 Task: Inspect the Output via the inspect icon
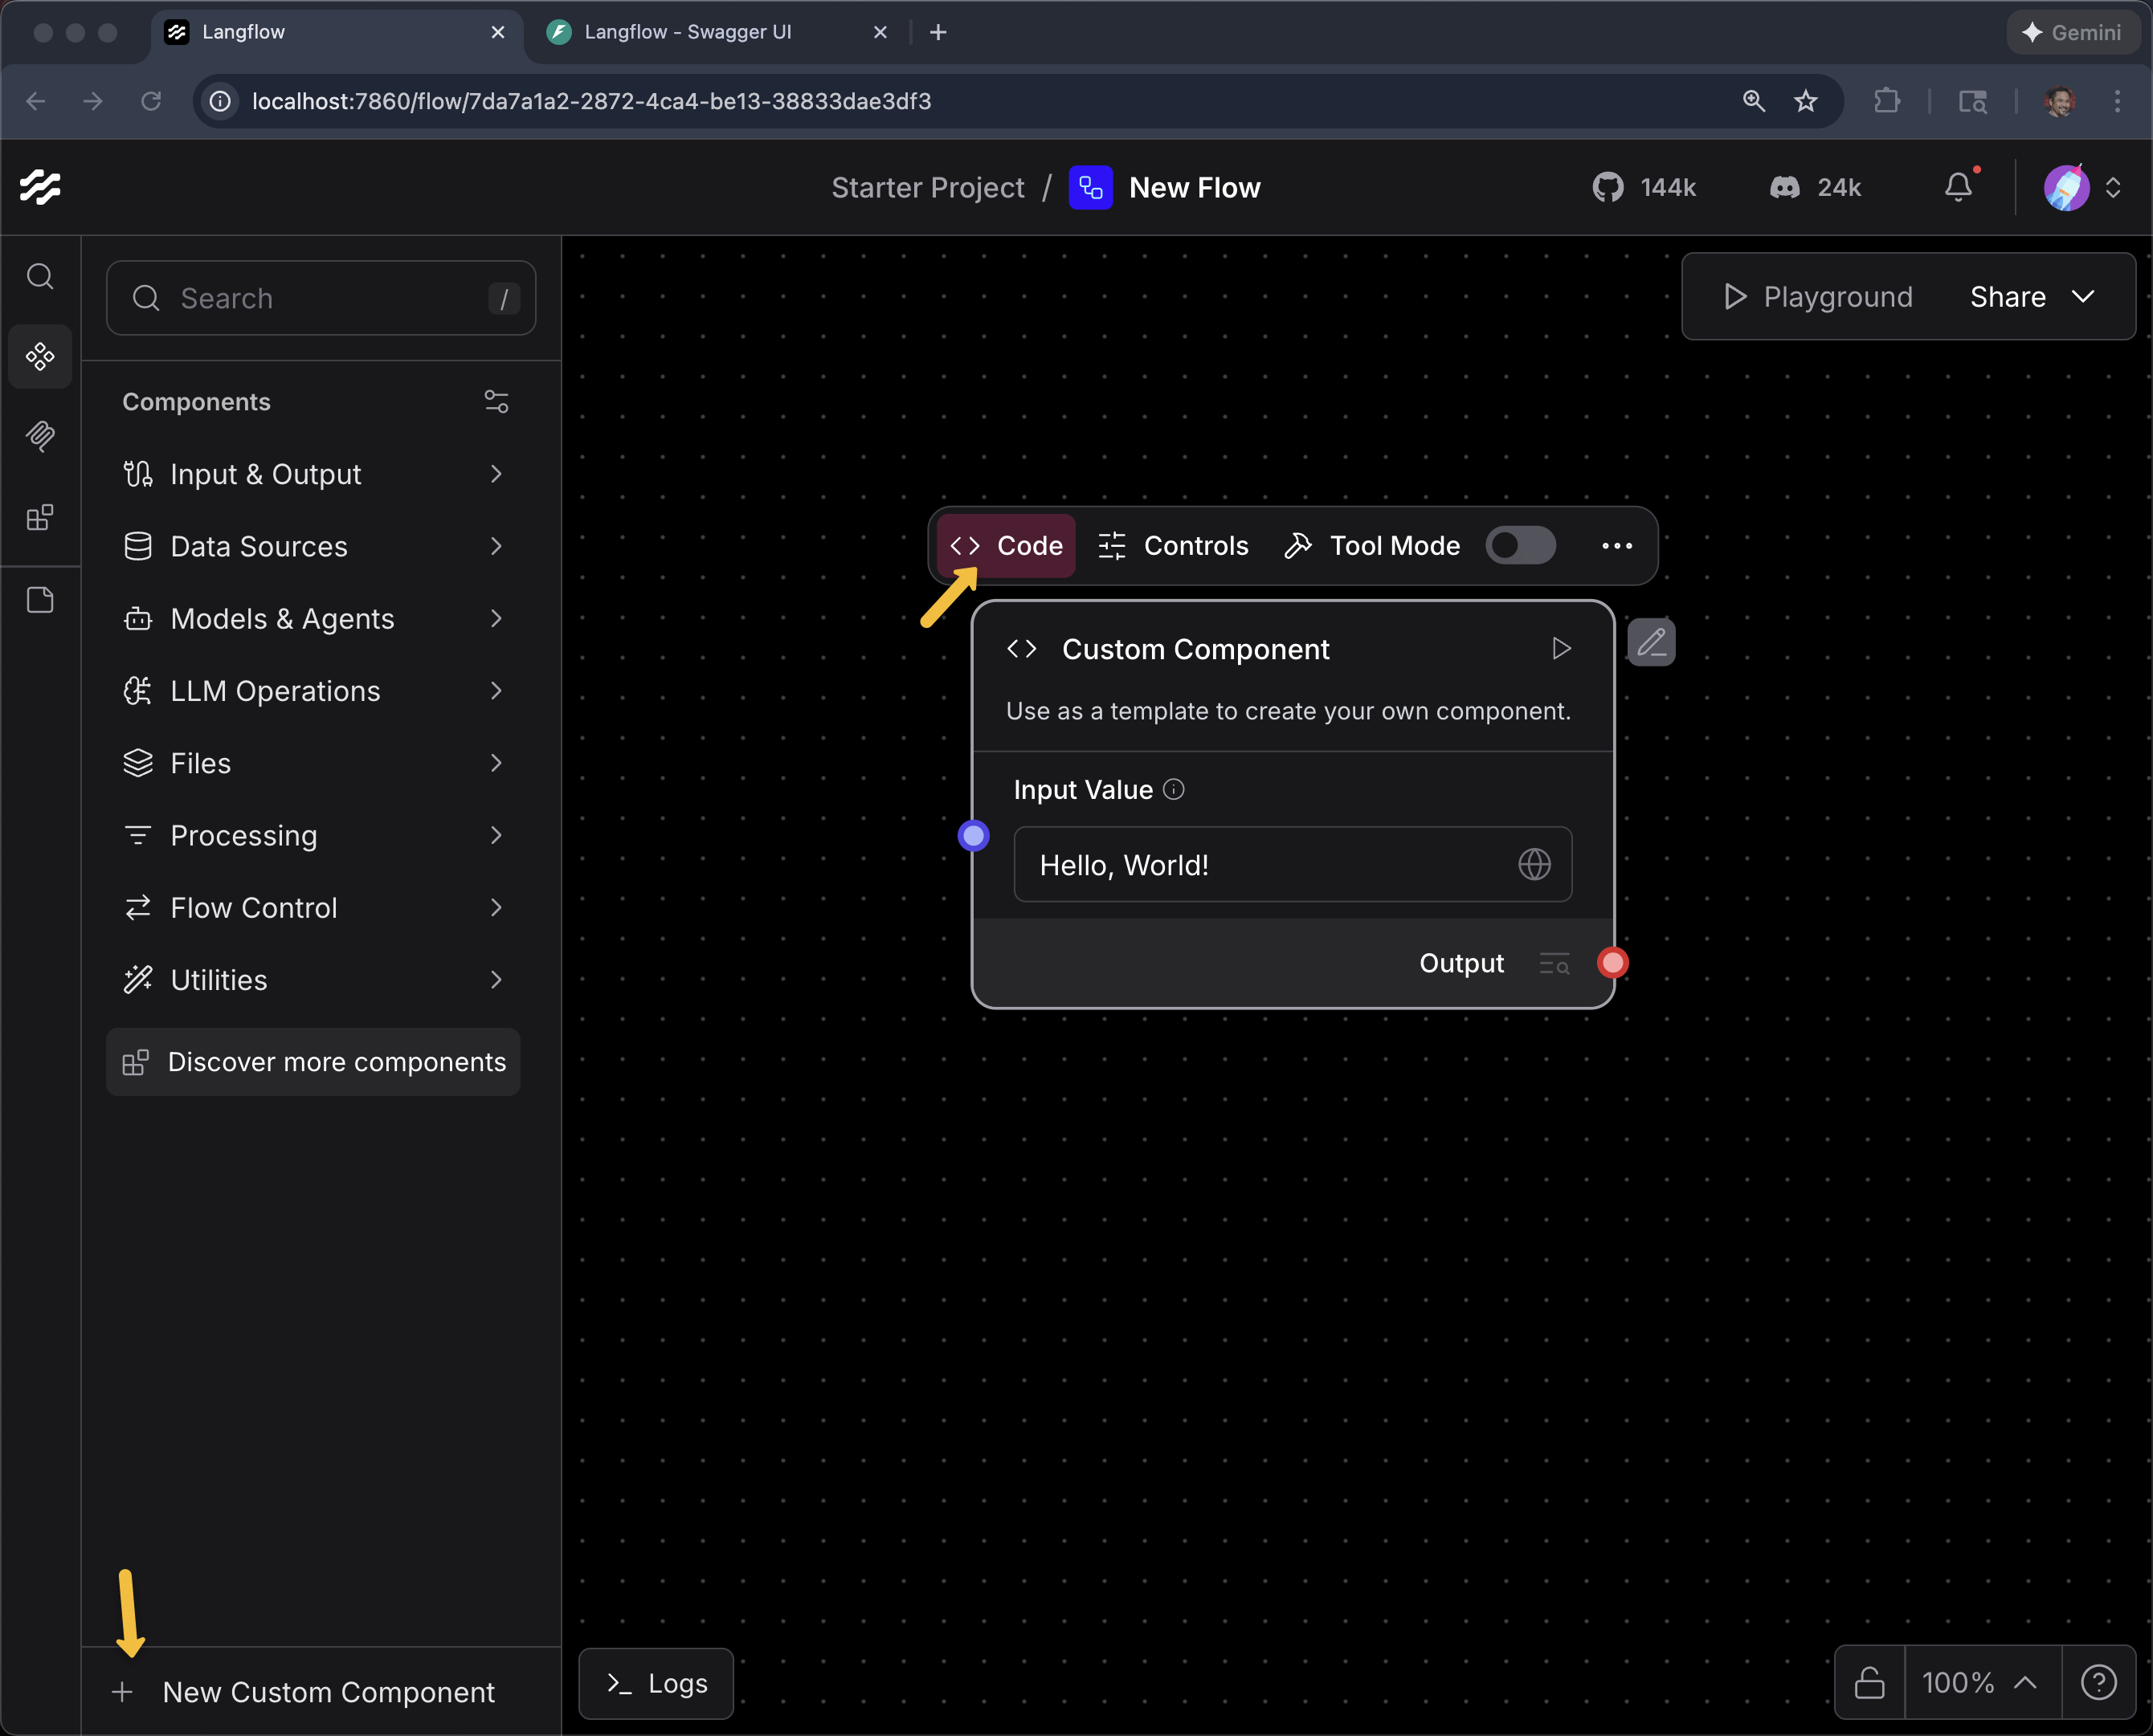(1553, 963)
